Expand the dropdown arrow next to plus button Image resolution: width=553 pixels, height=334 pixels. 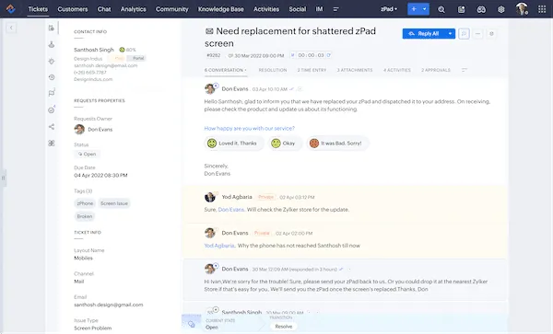[425, 9]
